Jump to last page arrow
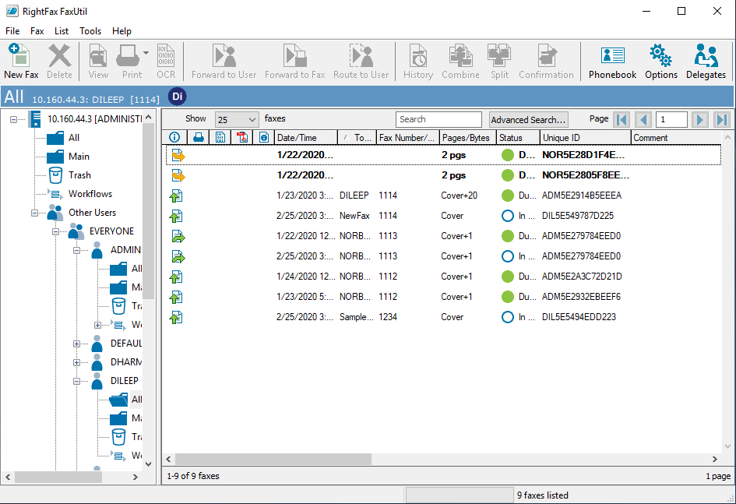The image size is (736, 504). point(721,120)
